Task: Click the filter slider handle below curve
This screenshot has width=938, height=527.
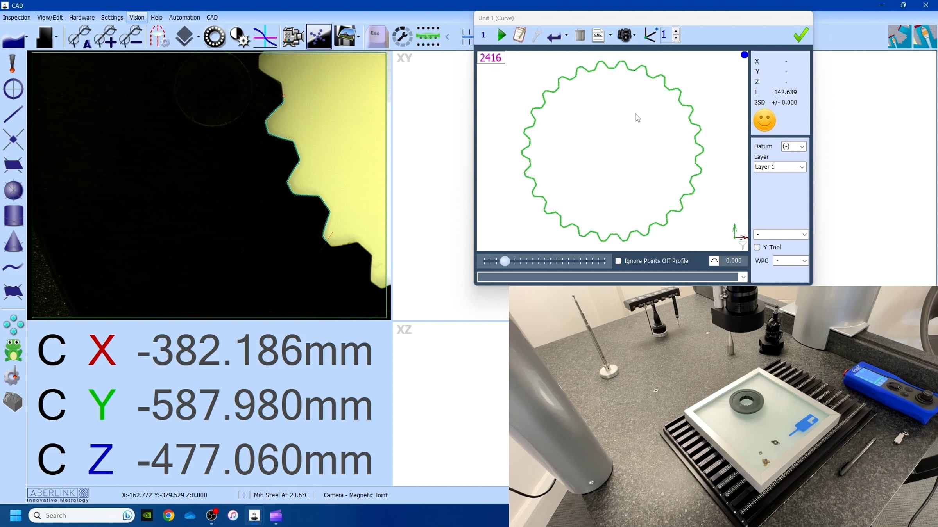Action: pos(505,261)
